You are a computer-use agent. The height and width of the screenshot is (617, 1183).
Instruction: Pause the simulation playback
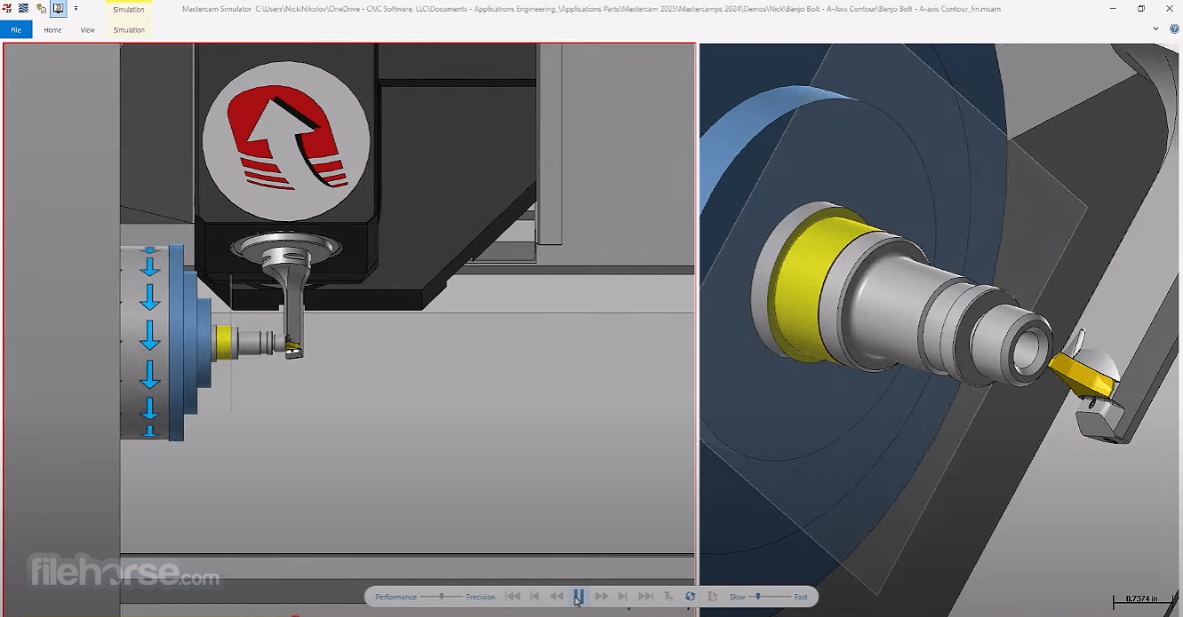click(x=579, y=596)
